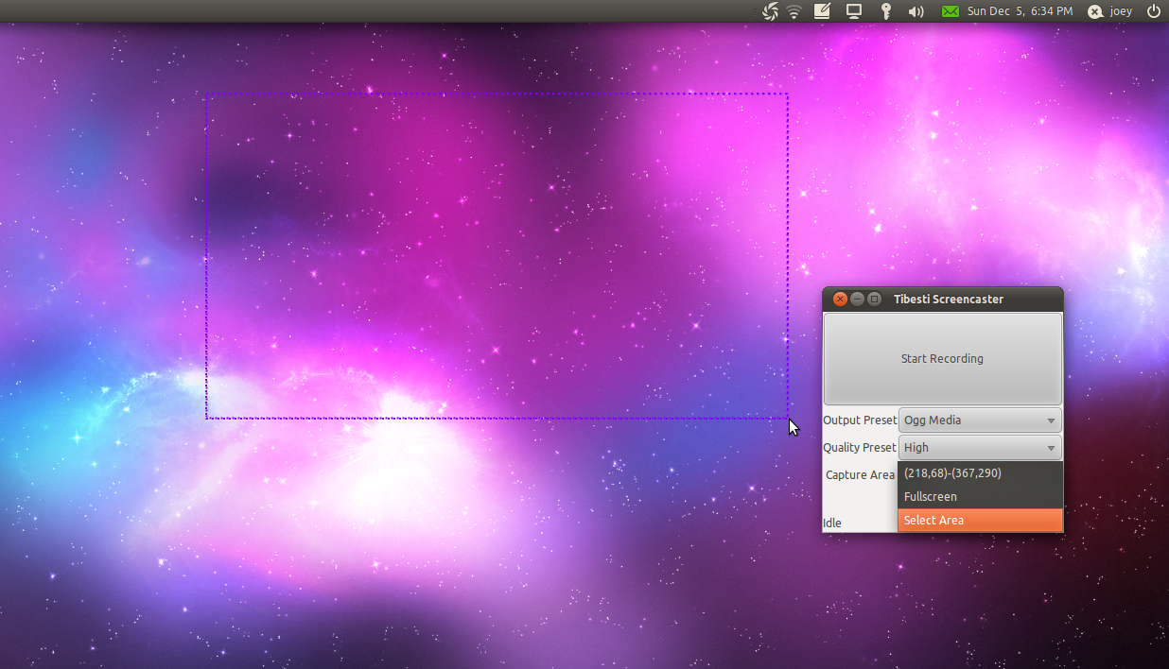This screenshot has height=669, width=1169.
Task: Click the date and time clock
Action: 1020,11
